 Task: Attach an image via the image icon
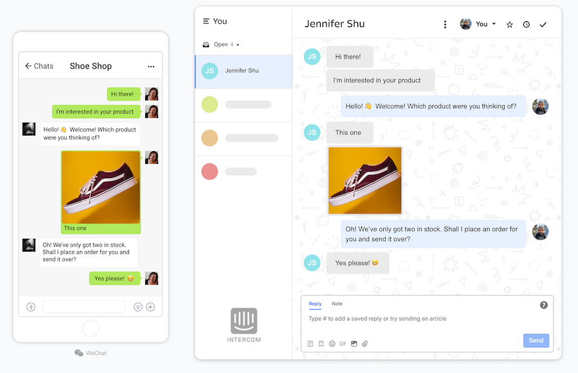[x=354, y=343]
